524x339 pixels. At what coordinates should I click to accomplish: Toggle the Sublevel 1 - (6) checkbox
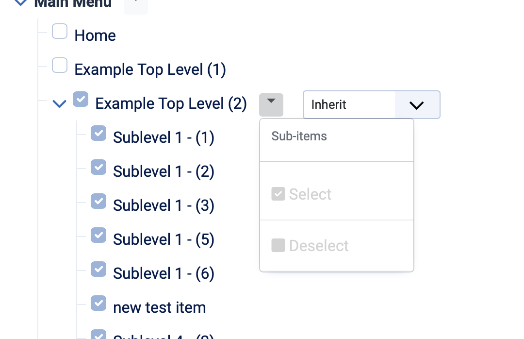pos(98,269)
